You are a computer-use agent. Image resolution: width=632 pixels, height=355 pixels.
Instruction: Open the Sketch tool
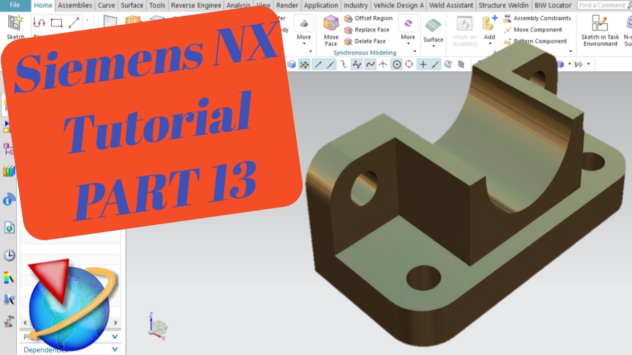point(15,27)
